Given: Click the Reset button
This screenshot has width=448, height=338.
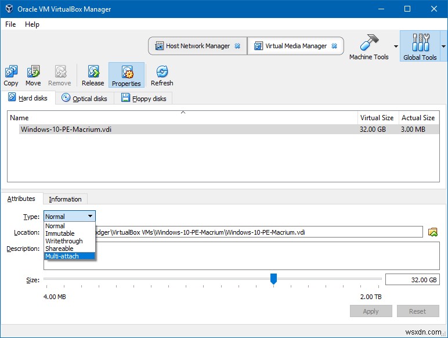Looking at the screenshot, I should 417,311.
